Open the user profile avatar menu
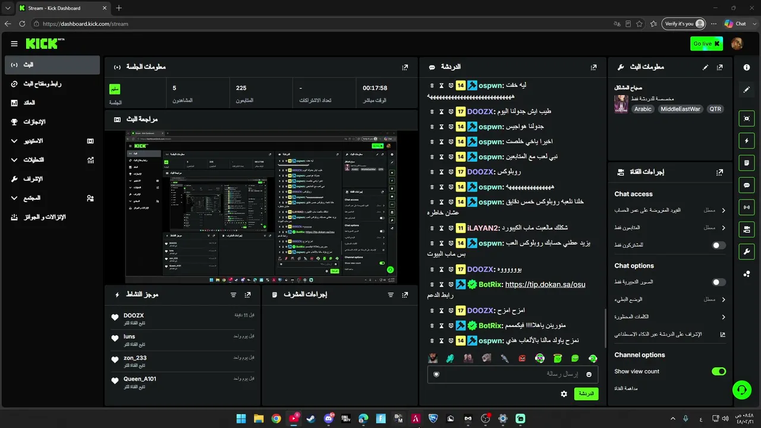Screen dimensions: 761x428 [737, 43]
